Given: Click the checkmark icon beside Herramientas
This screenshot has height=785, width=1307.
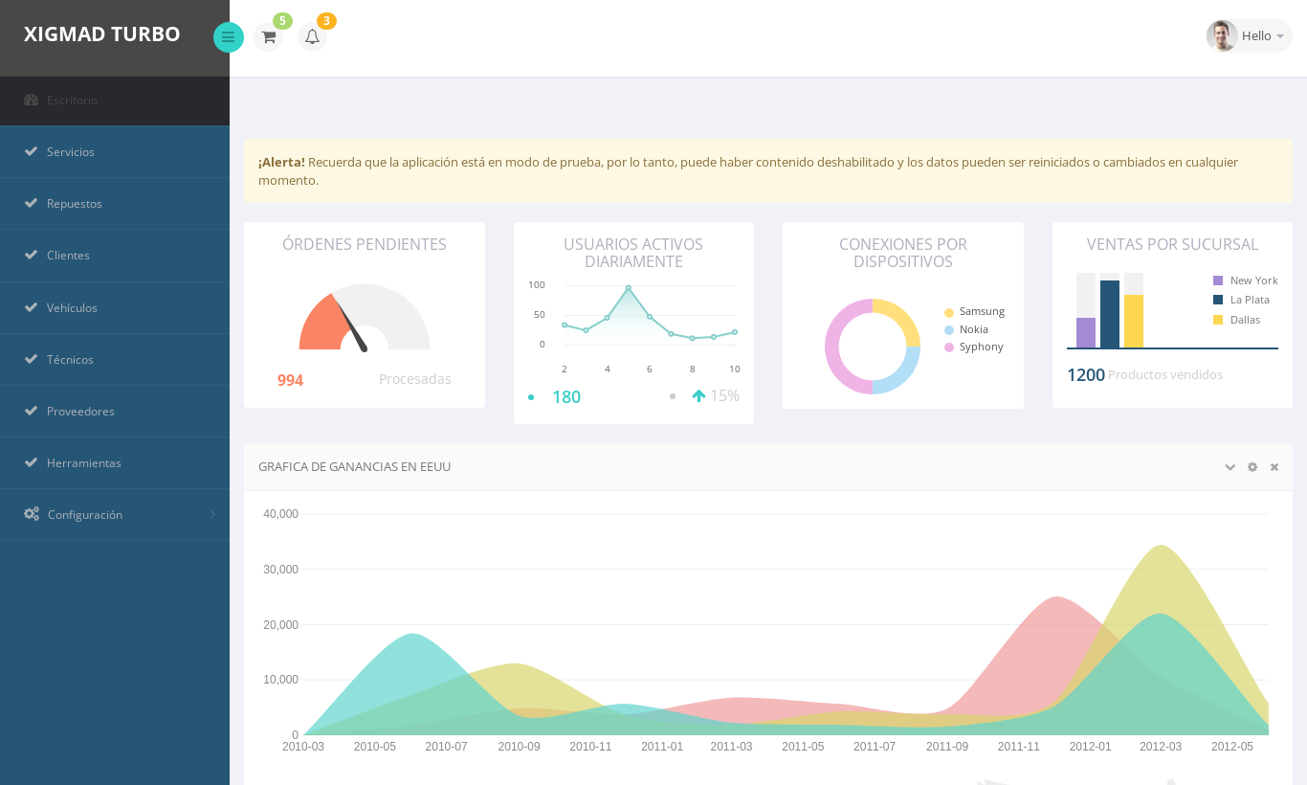Looking at the screenshot, I should [x=30, y=463].
